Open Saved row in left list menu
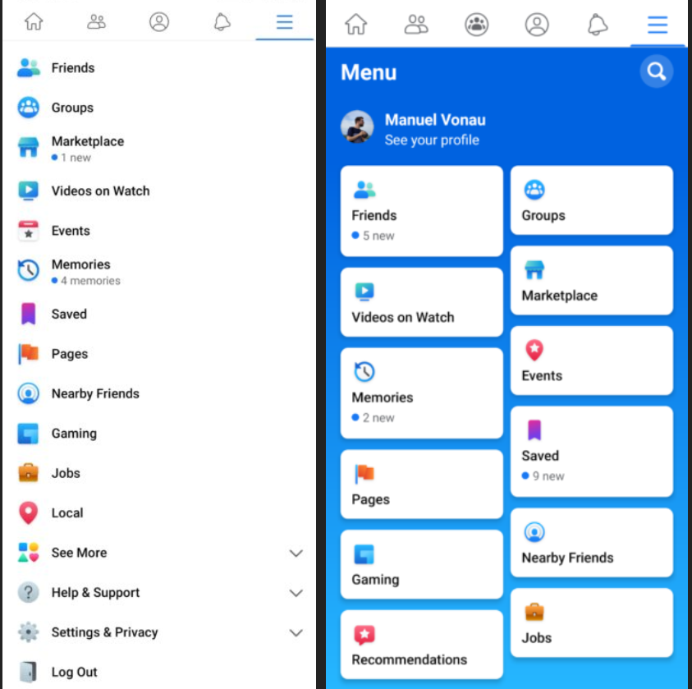 pyautogui.click(x=159, y=314)
